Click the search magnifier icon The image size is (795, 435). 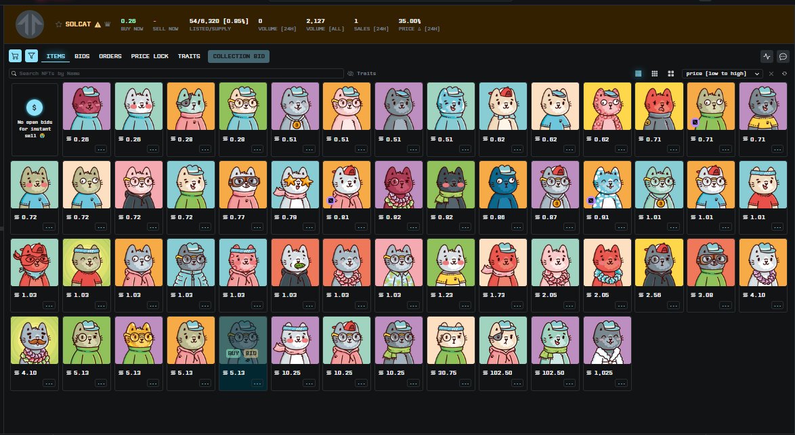tap(14, 74)
